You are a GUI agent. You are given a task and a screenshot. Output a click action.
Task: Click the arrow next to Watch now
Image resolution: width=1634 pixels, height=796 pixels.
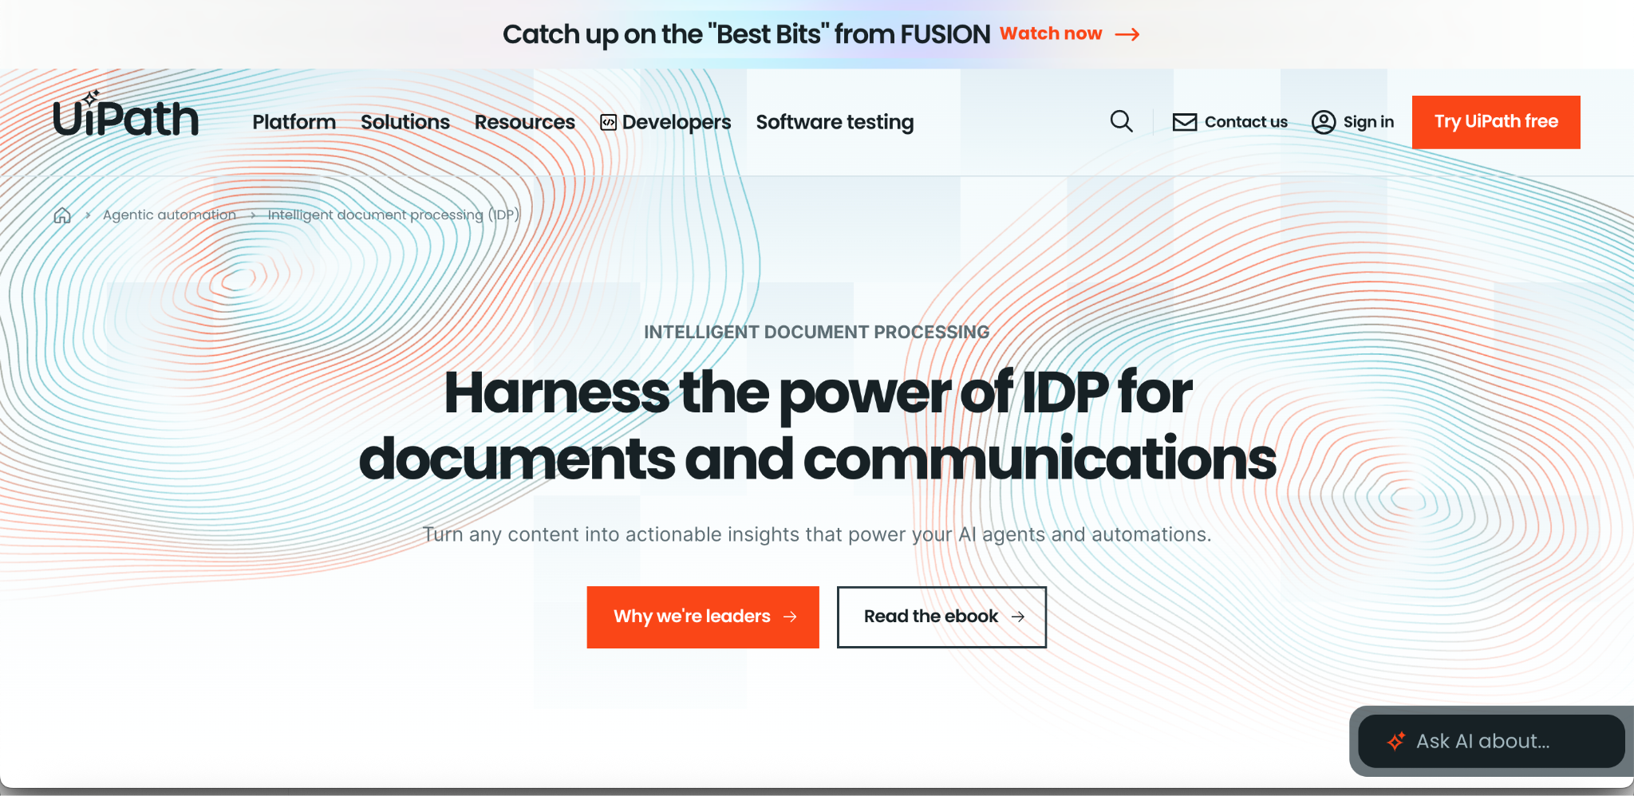[x=1127, y=34]
